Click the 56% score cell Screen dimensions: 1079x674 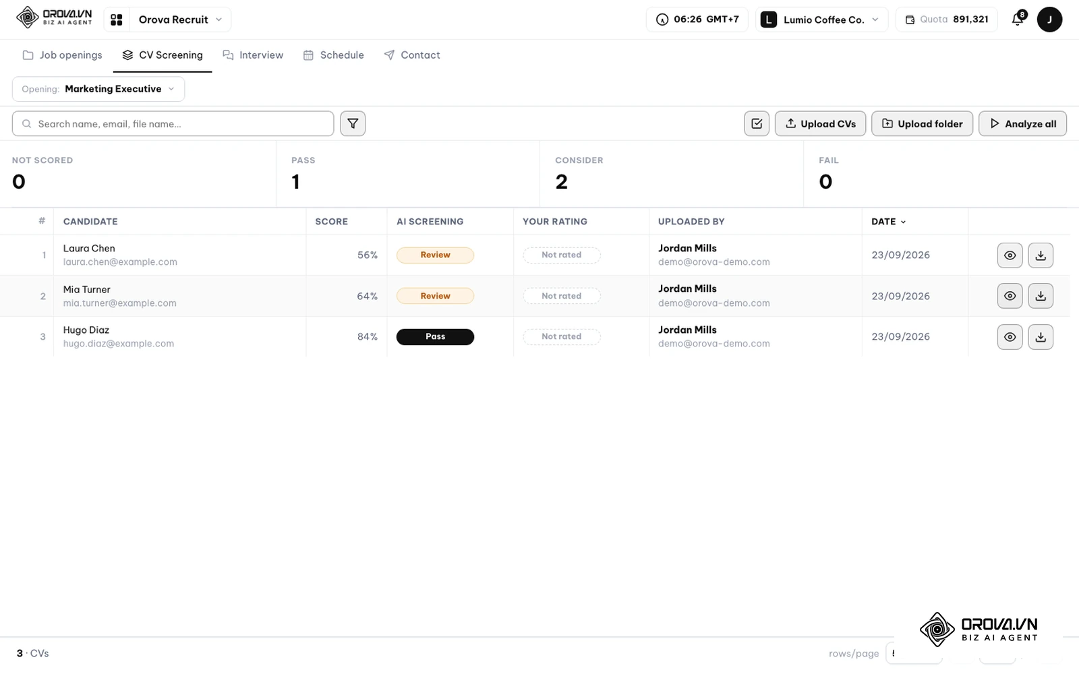click(x=367, y=255)
